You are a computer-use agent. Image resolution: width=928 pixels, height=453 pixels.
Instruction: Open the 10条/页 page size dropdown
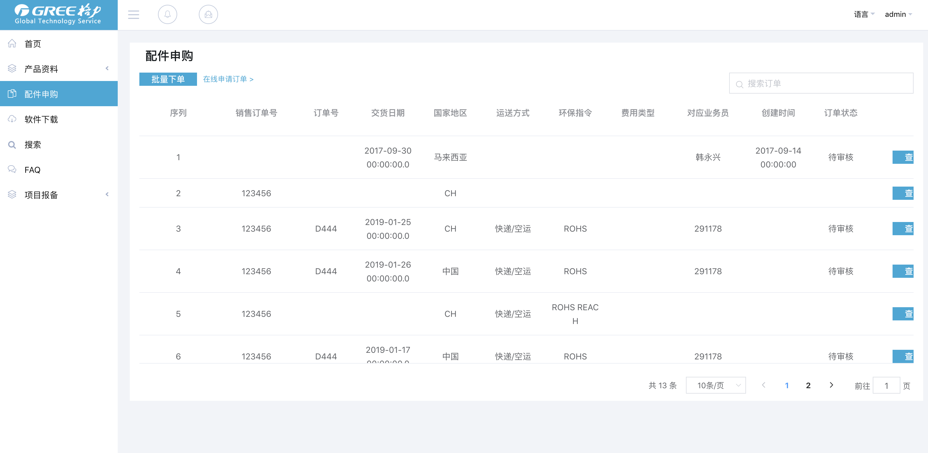pos(715,385)
